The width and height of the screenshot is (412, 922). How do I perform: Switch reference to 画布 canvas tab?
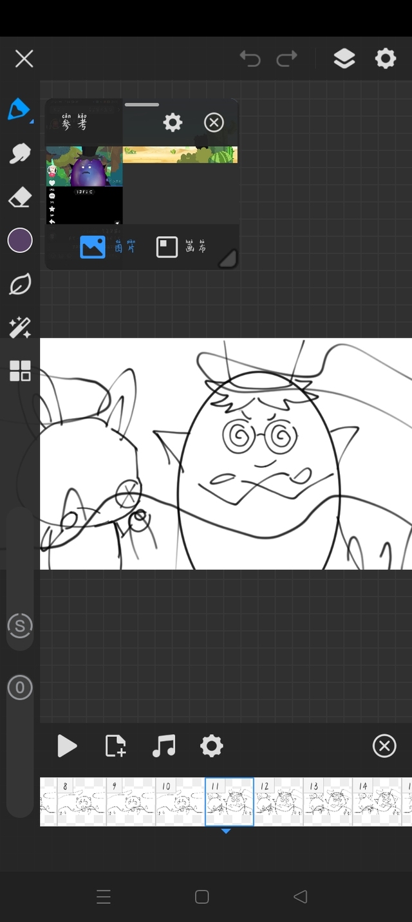pyautogui.click(x=182, y=247)
